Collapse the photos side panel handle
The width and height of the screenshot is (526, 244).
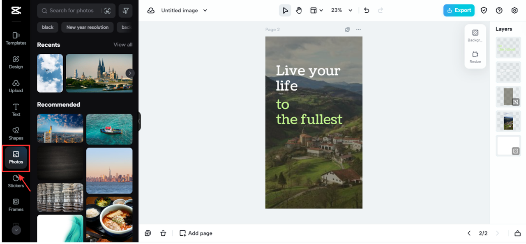[139, 121]
